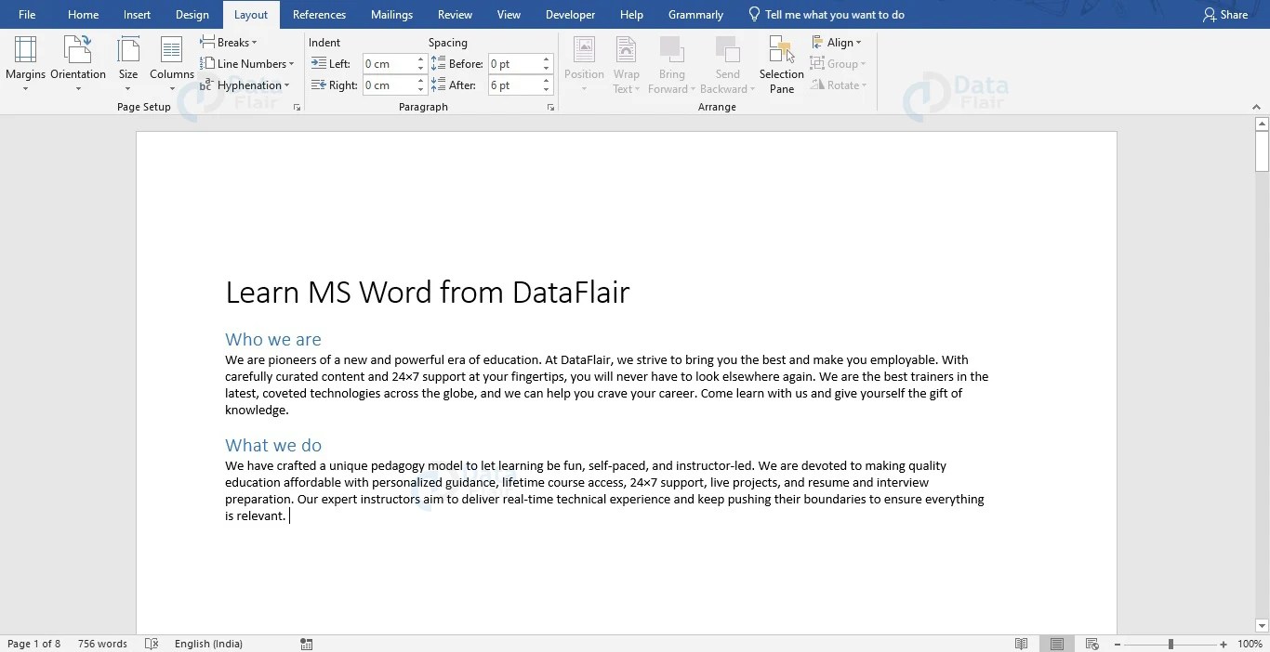This screenshot has width=1270, height=652.
Task: Expand the Align dropdown in Arrange
Action: (x=838, y=42)
